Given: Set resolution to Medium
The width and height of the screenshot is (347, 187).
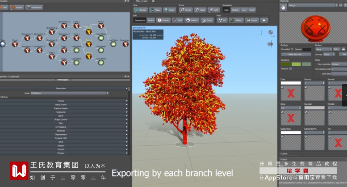Looking at the screenshot, I should click(235, 10).
